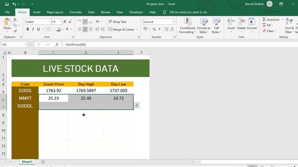Switch to the Developer tab
Viewport: 298px width, 167px height.
136,12
